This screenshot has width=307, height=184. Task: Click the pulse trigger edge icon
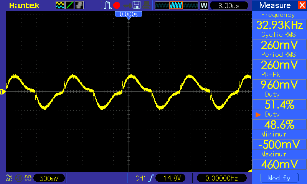pyautogui.click(x=108, y=5)
